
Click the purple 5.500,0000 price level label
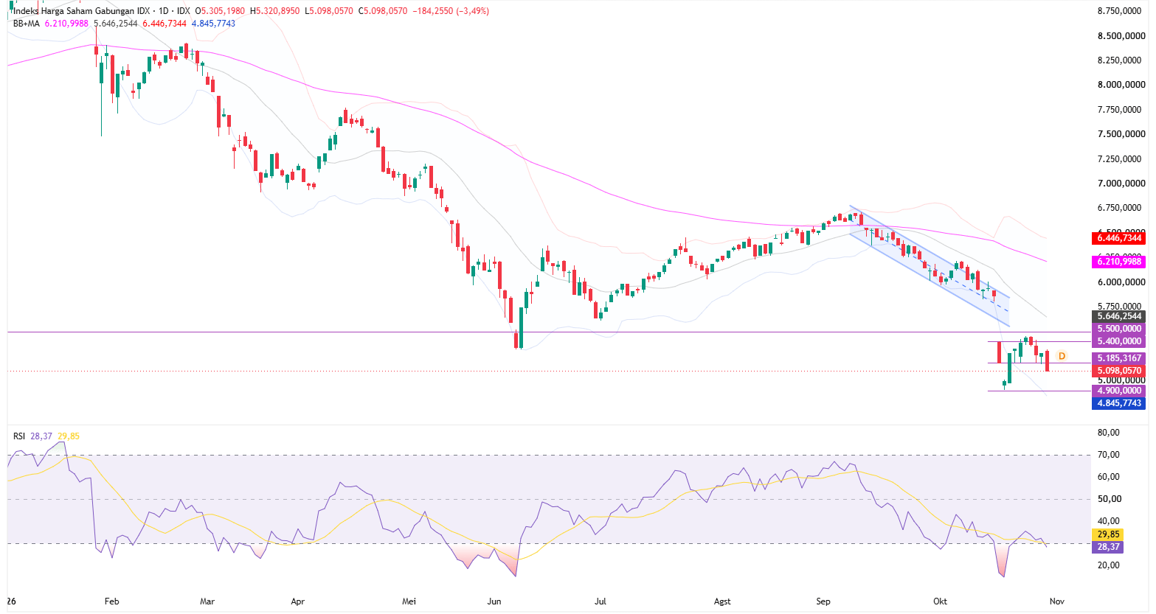[x=1118, y=329]
